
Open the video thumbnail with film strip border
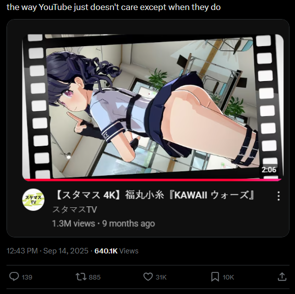152,107
